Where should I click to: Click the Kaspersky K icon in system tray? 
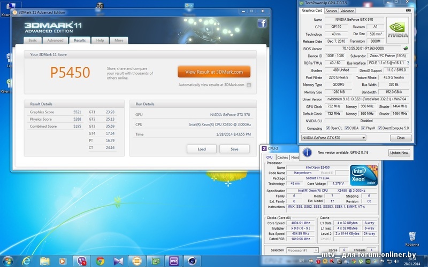coord(332,261)
